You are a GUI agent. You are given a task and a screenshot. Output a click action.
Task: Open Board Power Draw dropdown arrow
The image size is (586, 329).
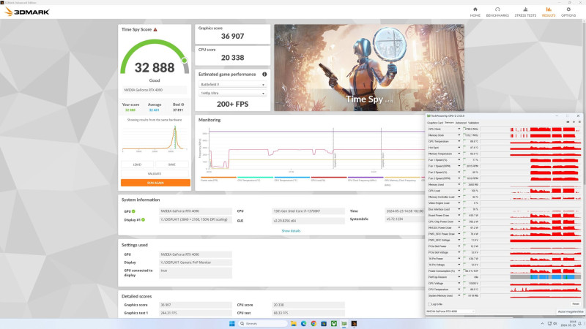tap(459, 215)
